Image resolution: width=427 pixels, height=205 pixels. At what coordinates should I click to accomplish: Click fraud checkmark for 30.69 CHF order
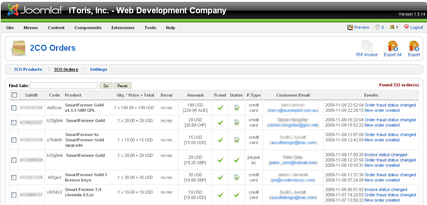220,122
